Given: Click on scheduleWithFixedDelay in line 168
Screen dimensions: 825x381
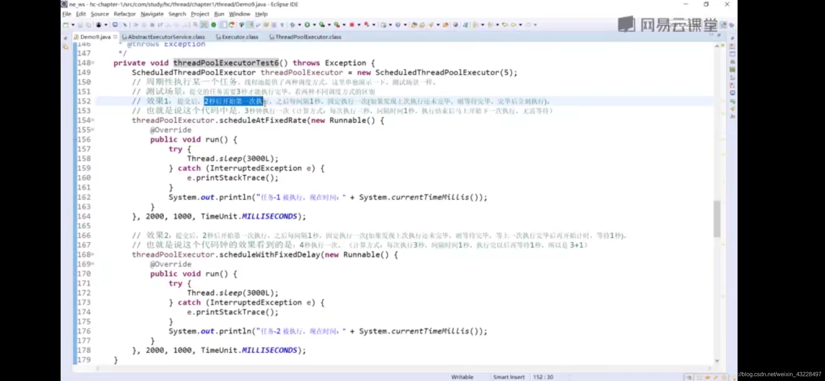Looking at the screenshot, I should (270, 254).
